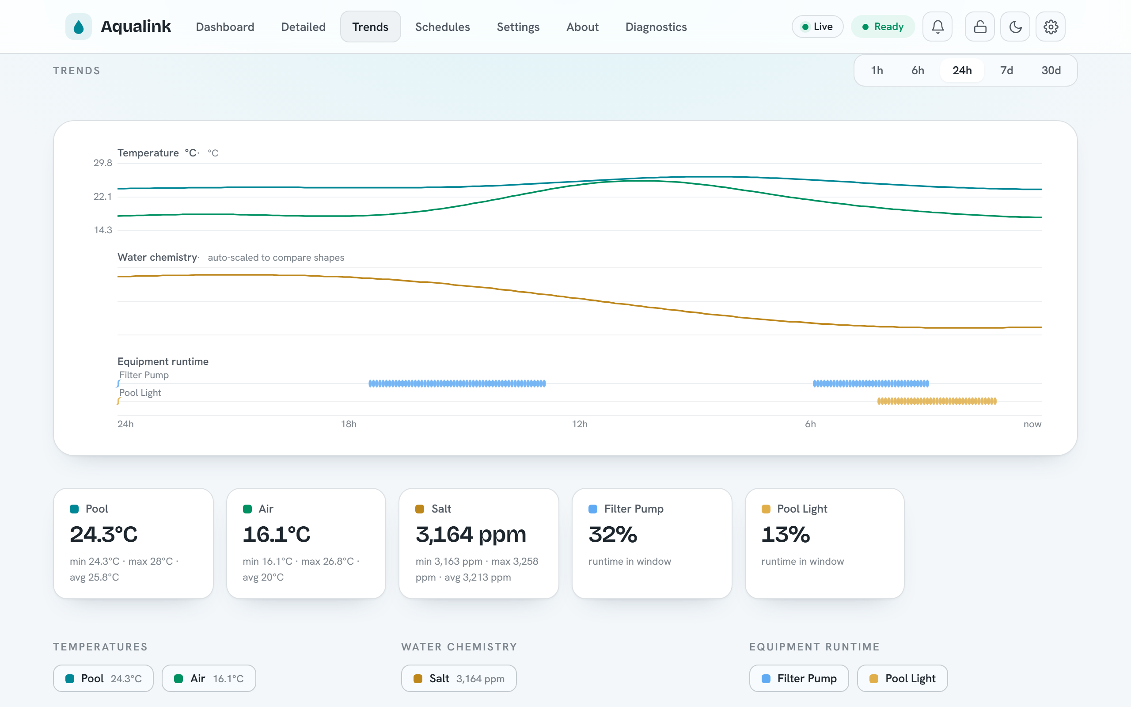Click the Pool Light 13% runtime card
Screen dimensions: 1131x707
pos(825,544)
